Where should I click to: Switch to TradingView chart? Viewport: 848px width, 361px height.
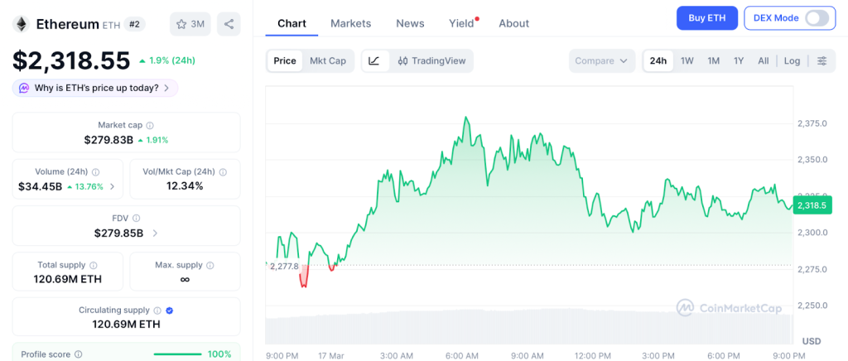[x=431, y=60]
